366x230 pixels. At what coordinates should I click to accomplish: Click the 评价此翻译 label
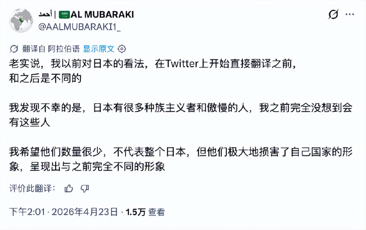click(x=32, y=189)
